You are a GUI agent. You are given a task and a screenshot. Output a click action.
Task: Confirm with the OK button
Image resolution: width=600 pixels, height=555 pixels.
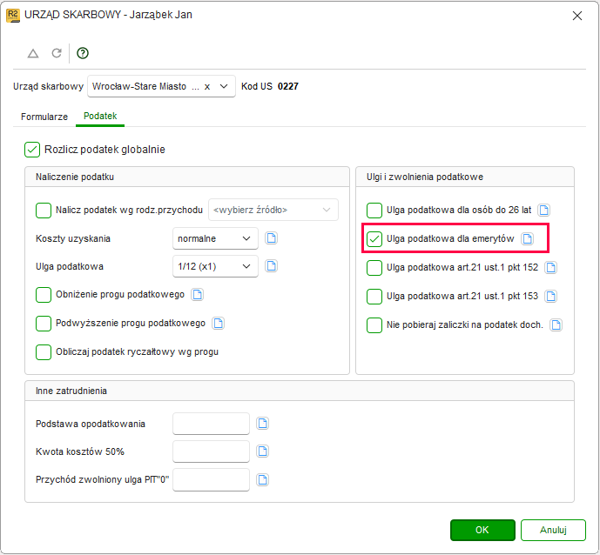click(482, 530)
